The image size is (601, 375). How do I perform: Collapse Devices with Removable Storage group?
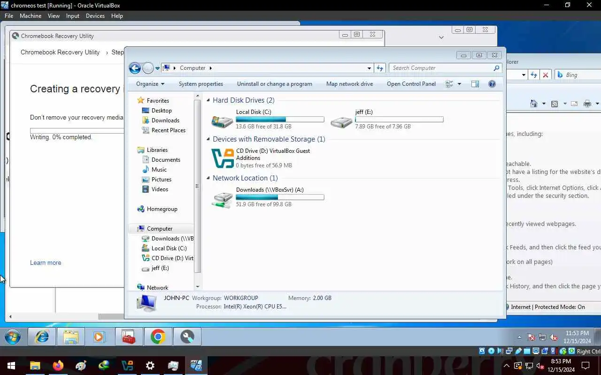(x=208, y=139)
